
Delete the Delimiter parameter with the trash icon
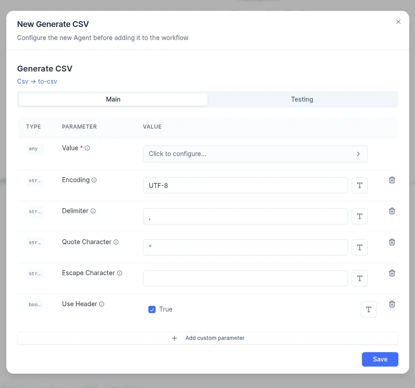pos(392,211)
